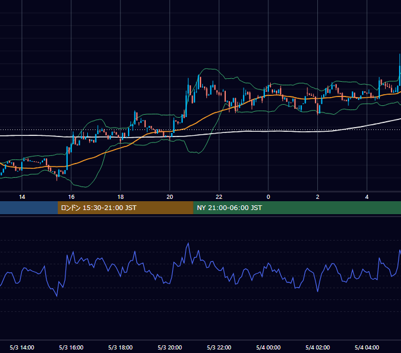Screen dimensions: 401x353
Task: Click the 5/4 04:00 time label
Action: coord(367,347)
